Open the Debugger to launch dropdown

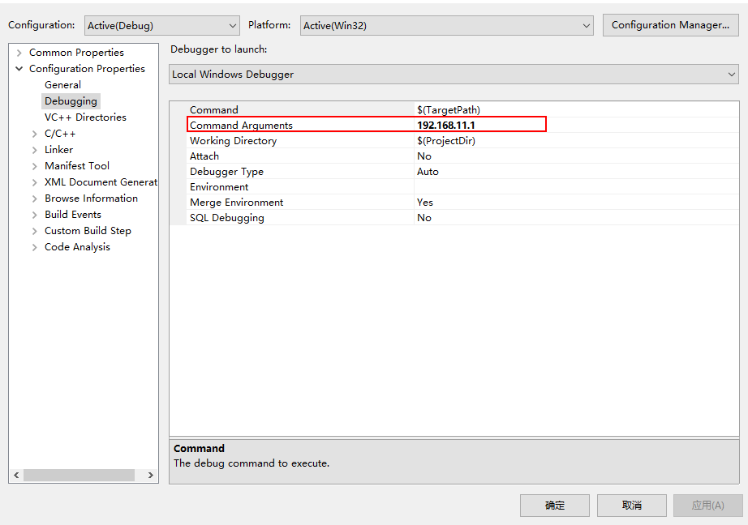click(x=454, y=75)
